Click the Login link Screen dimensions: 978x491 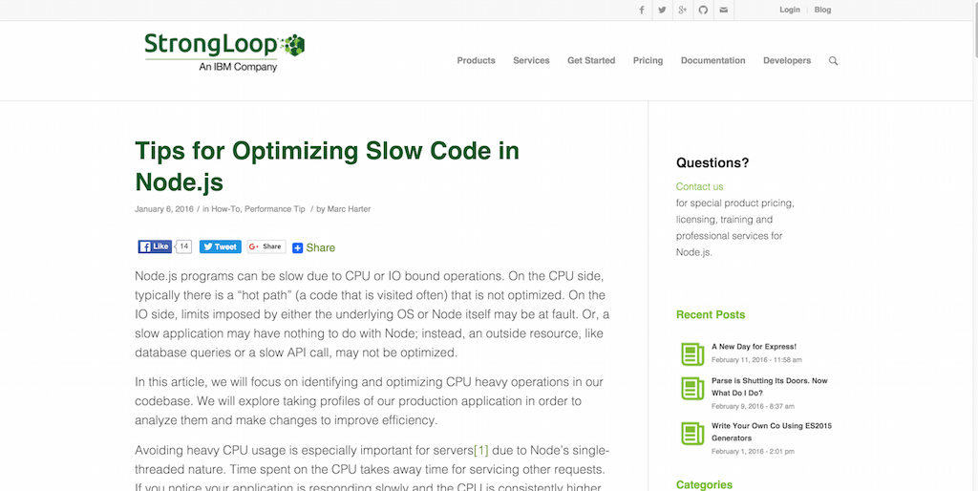[790, 10]
